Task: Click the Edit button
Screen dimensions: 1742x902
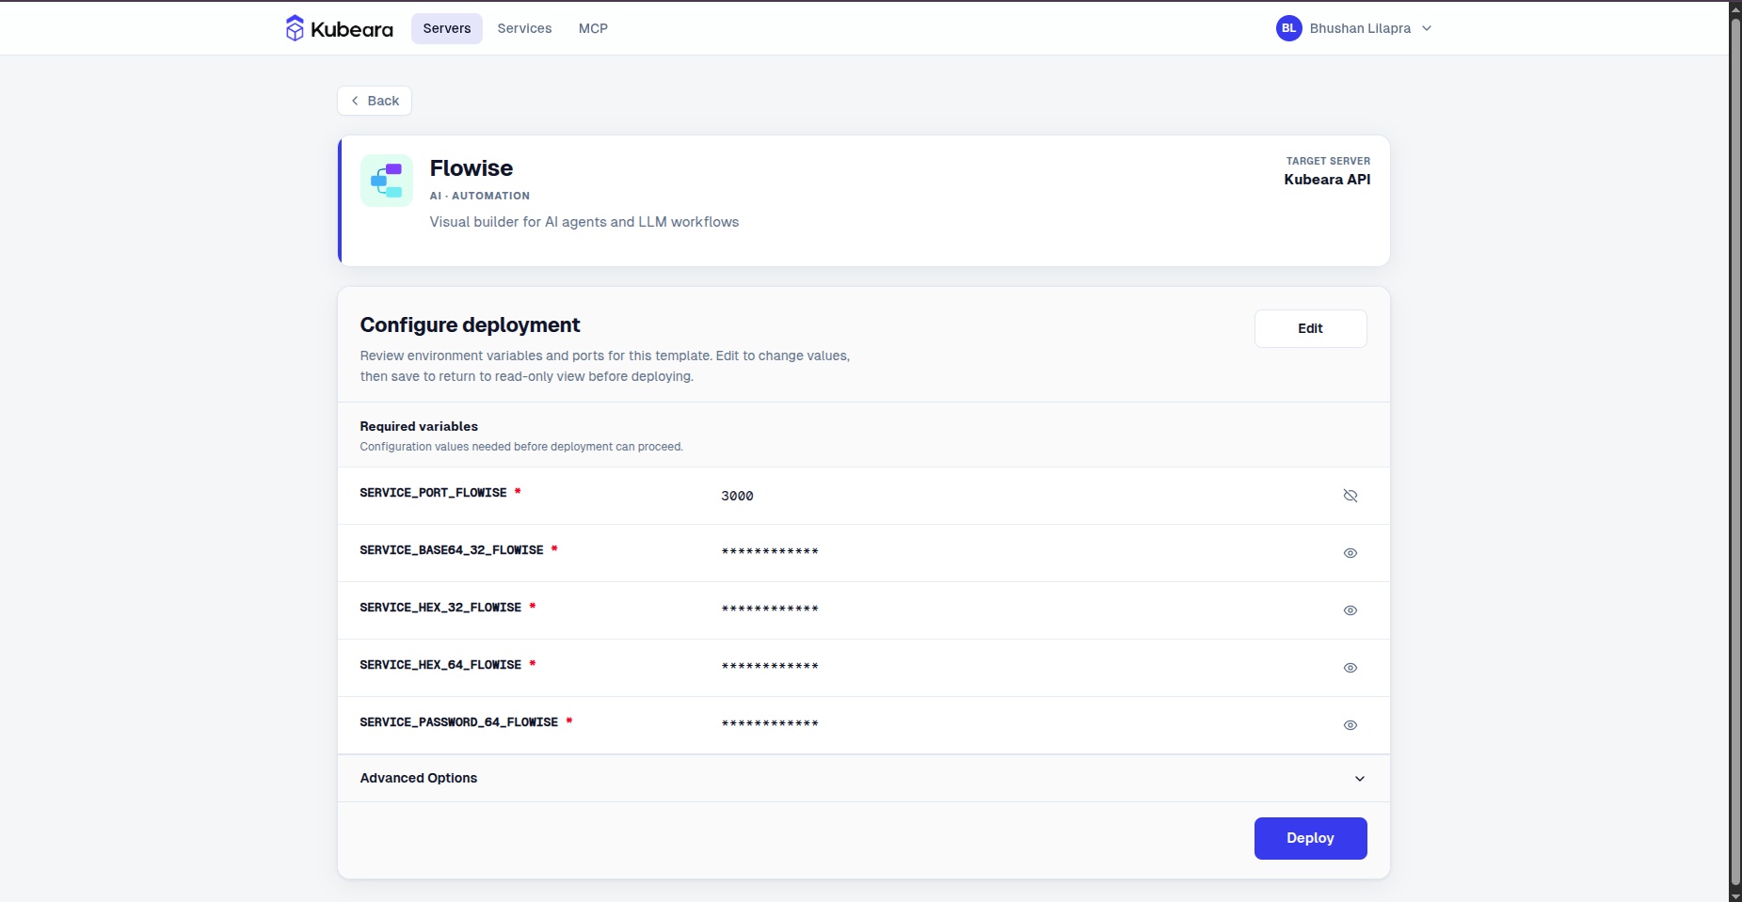Action: [1310, 328]
